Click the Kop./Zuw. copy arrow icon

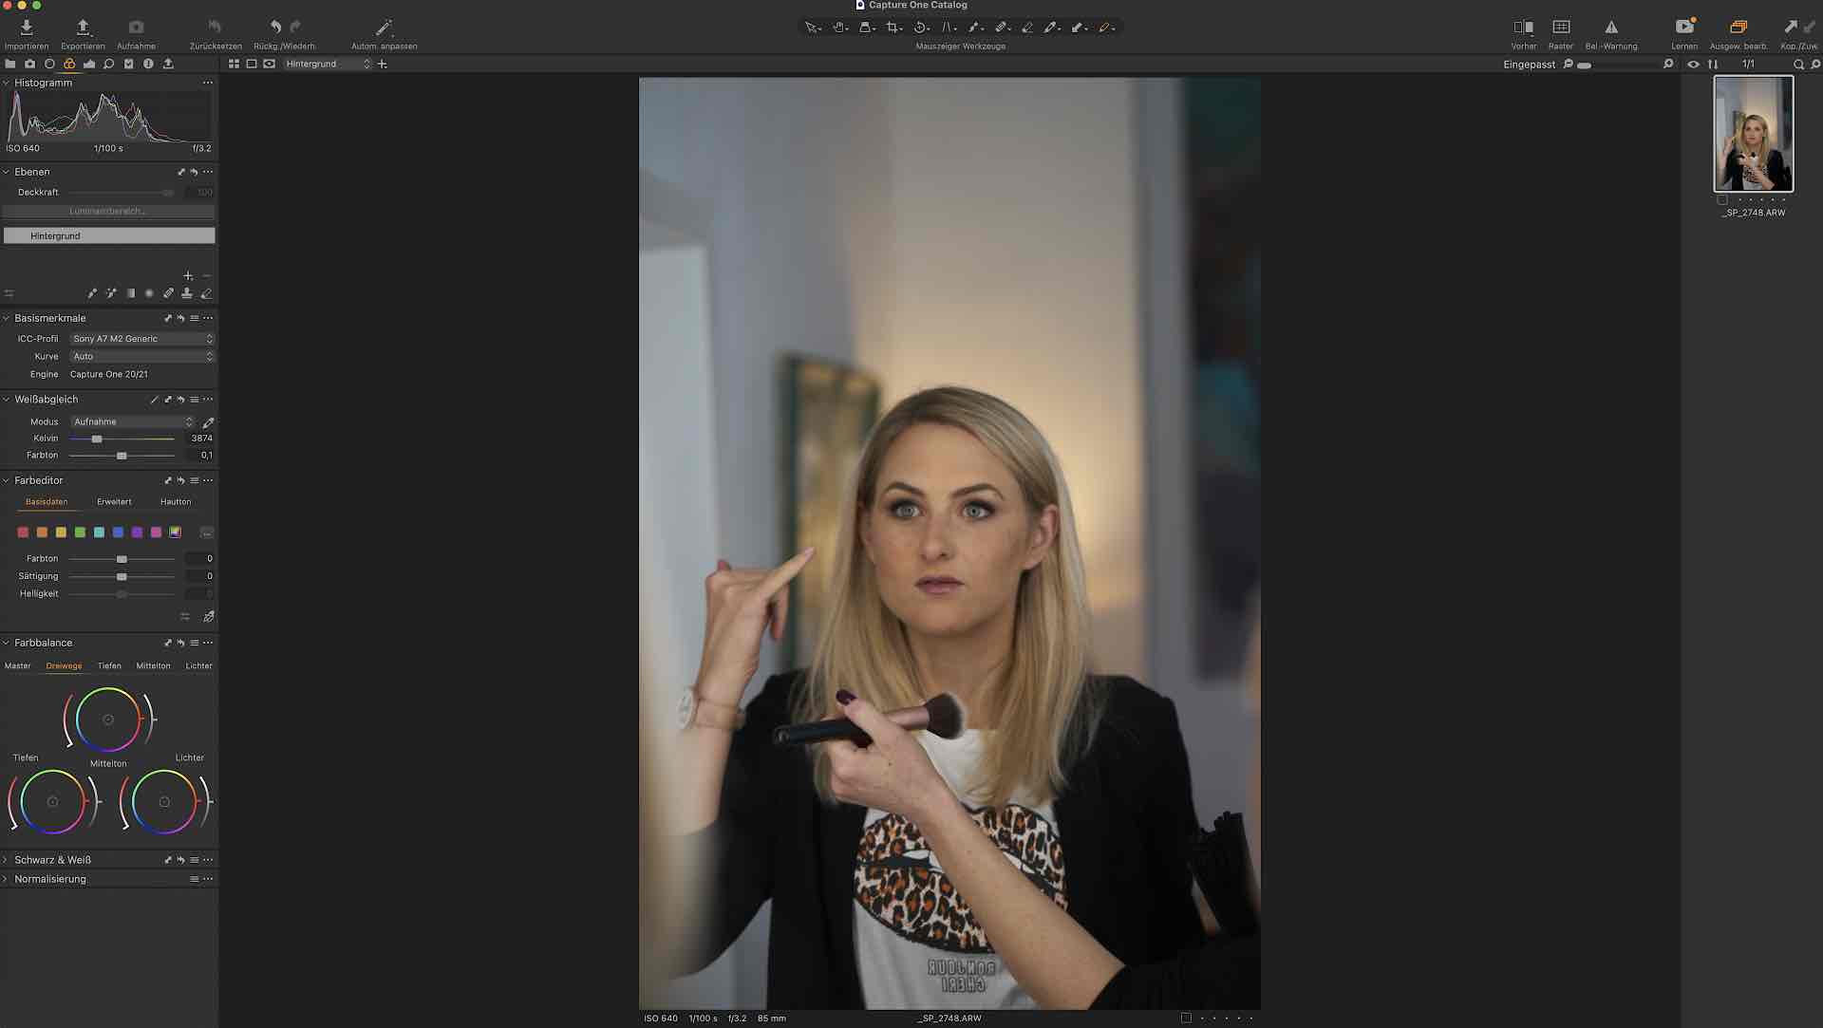click(1791, 27)
